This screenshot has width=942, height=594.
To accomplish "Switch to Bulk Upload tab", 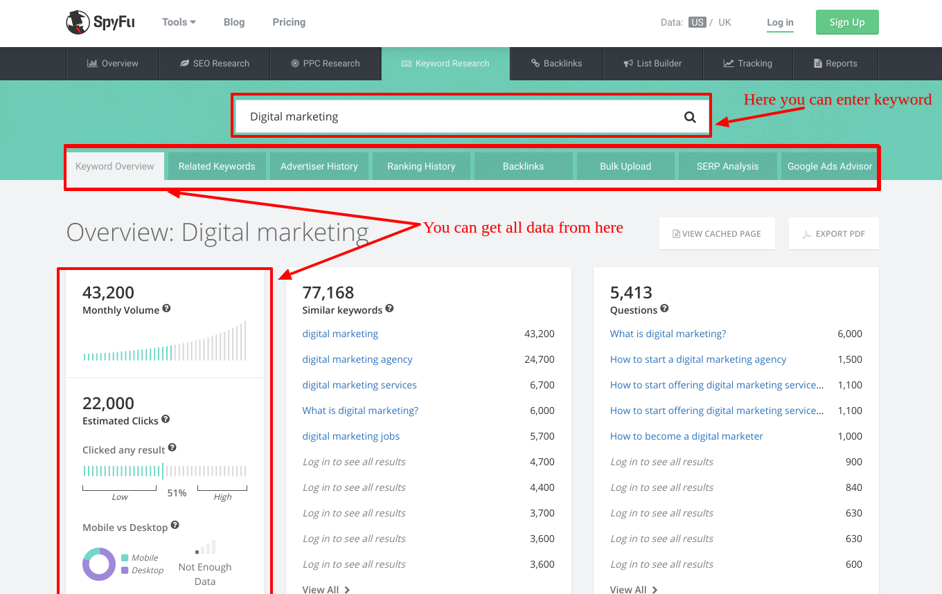I will [x=625, y=166].
